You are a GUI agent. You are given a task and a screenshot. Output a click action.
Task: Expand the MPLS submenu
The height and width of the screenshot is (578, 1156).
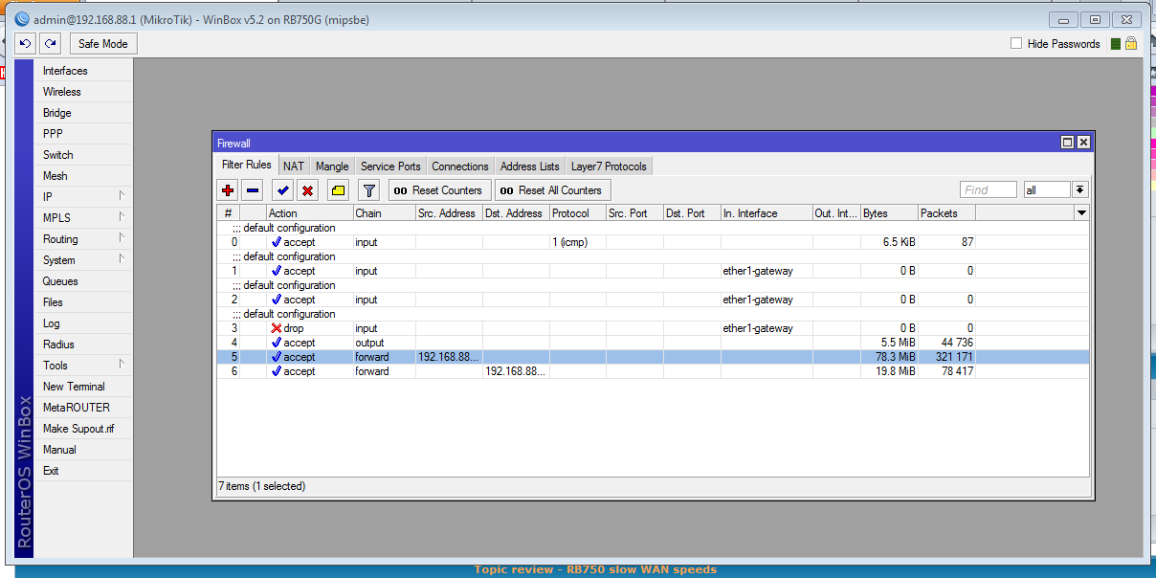pos(84,217)
